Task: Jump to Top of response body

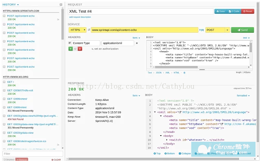Action: pyautogui.click(x=157, y=153)
